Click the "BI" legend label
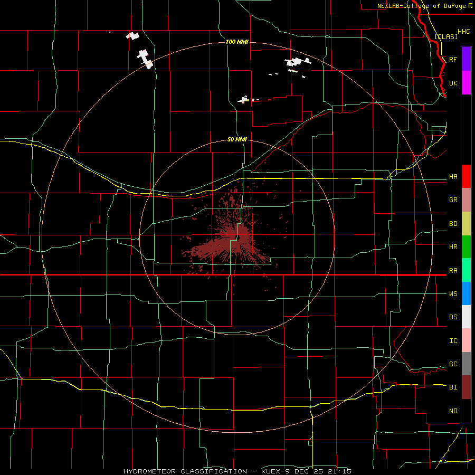 click(453, 387)
